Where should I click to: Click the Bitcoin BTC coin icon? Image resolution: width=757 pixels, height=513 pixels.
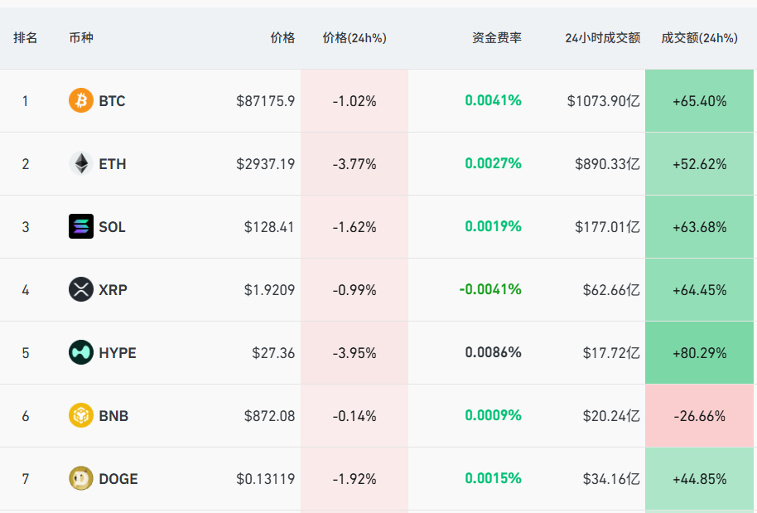(x=80, y=101)
